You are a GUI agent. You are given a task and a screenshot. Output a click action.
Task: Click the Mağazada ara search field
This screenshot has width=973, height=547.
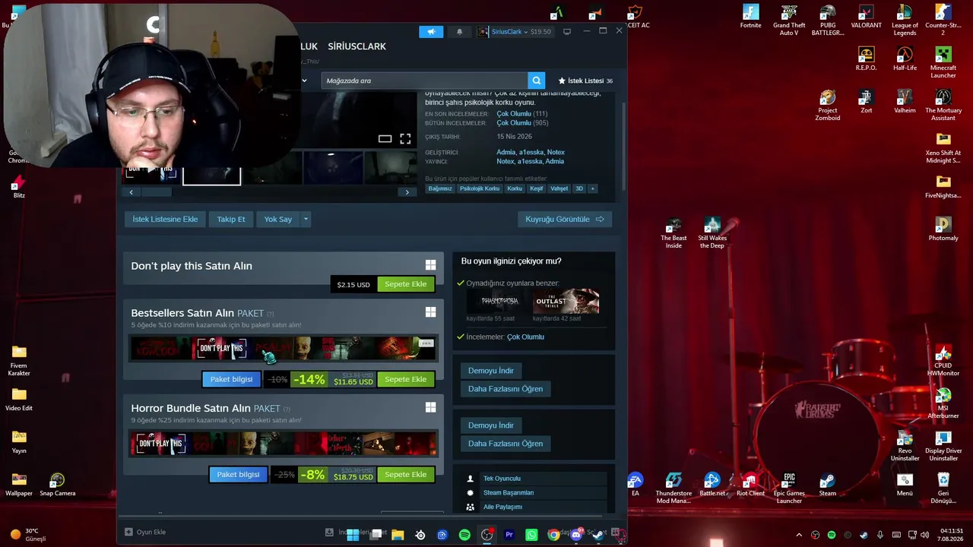click(424, 81)
